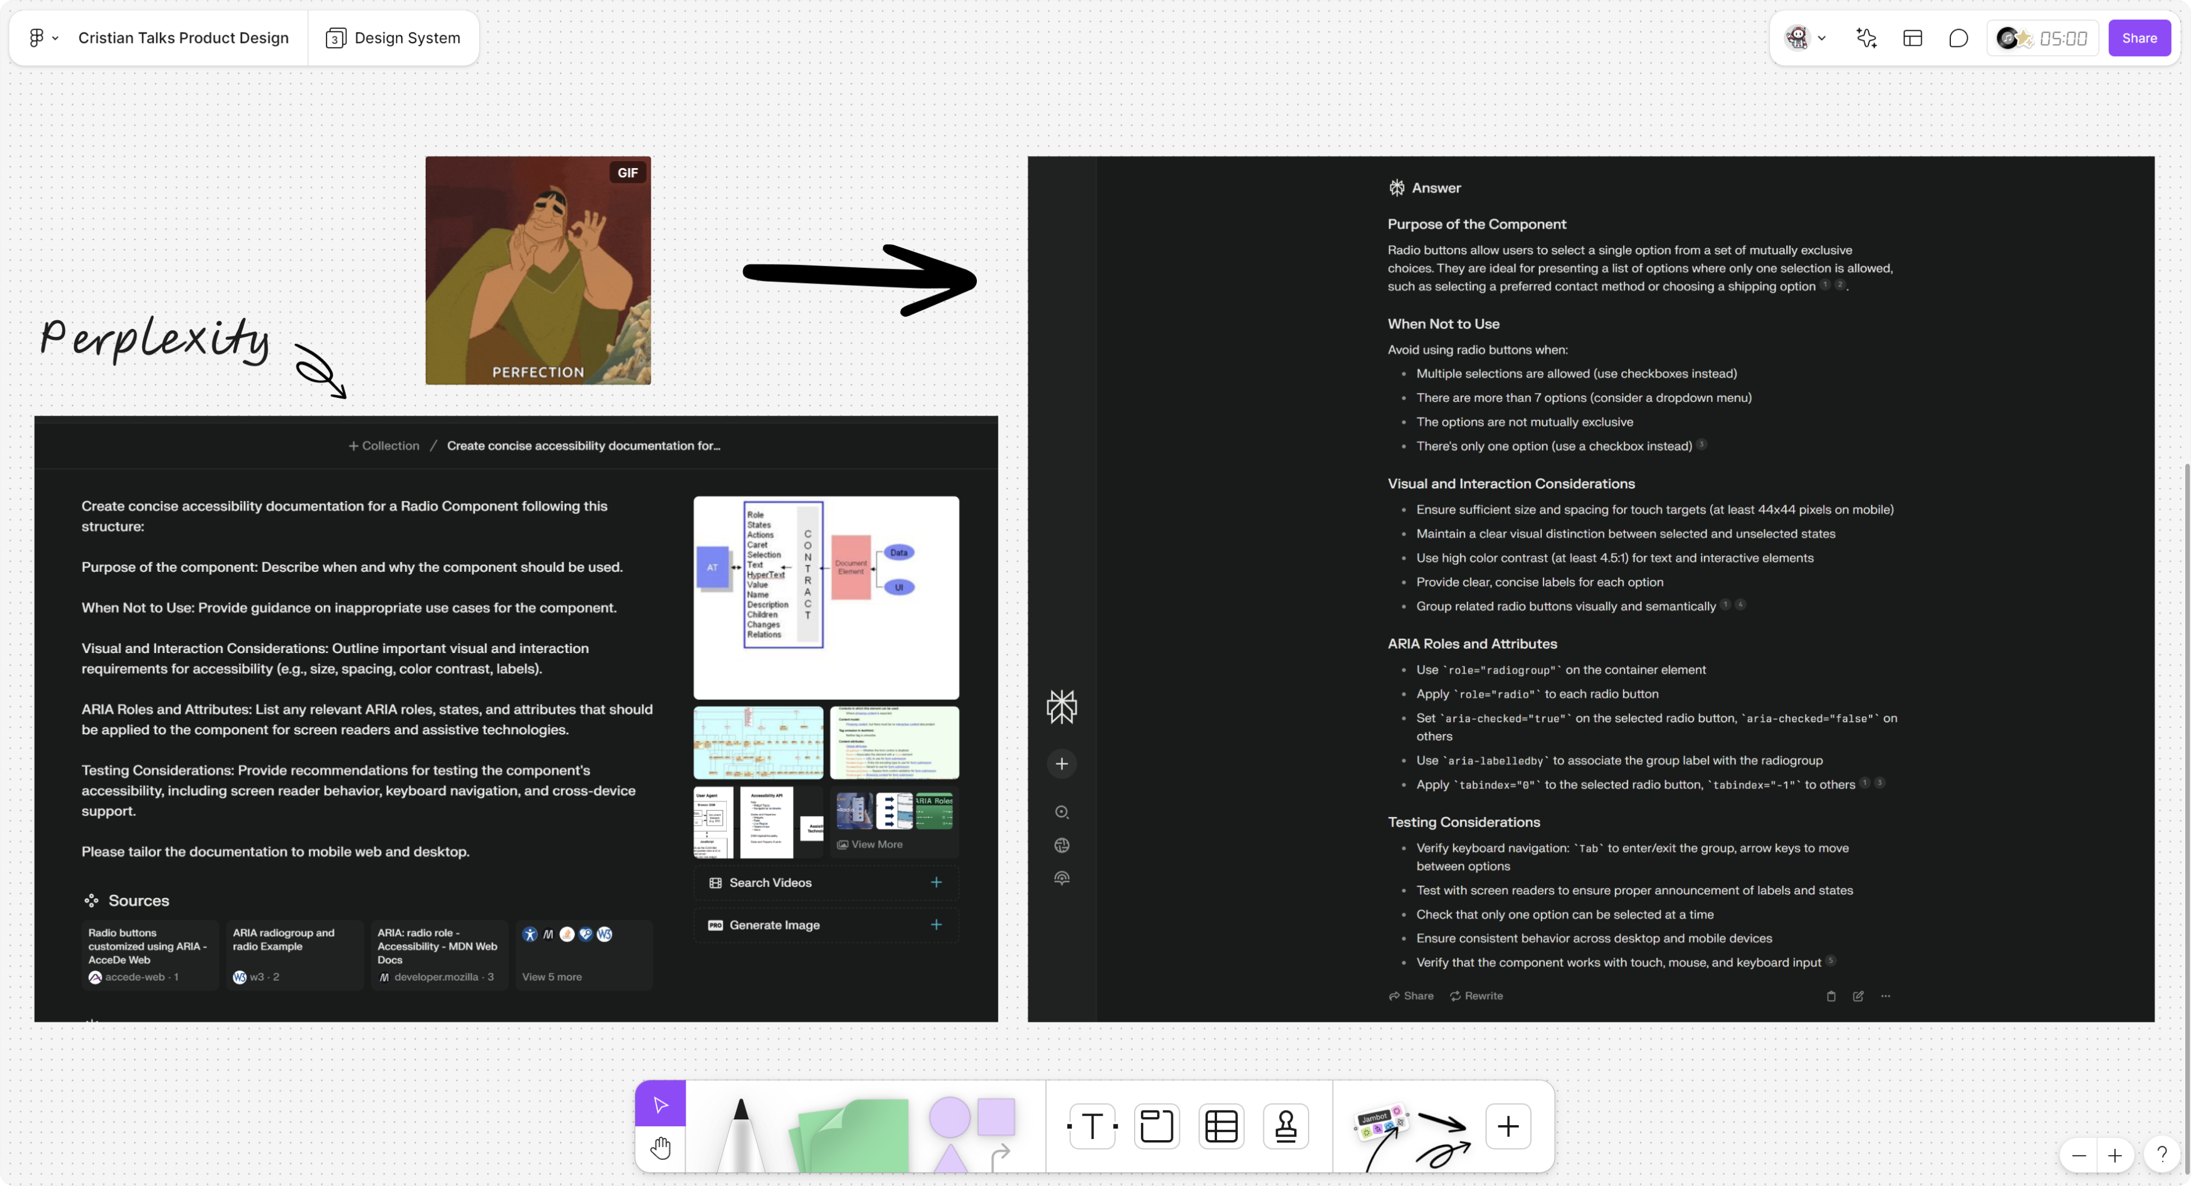Image resolution: width=2191 pixels, height=1186 pixels.
Task: Start the 05:00 timer
Action: click(x=2063, y=38)
